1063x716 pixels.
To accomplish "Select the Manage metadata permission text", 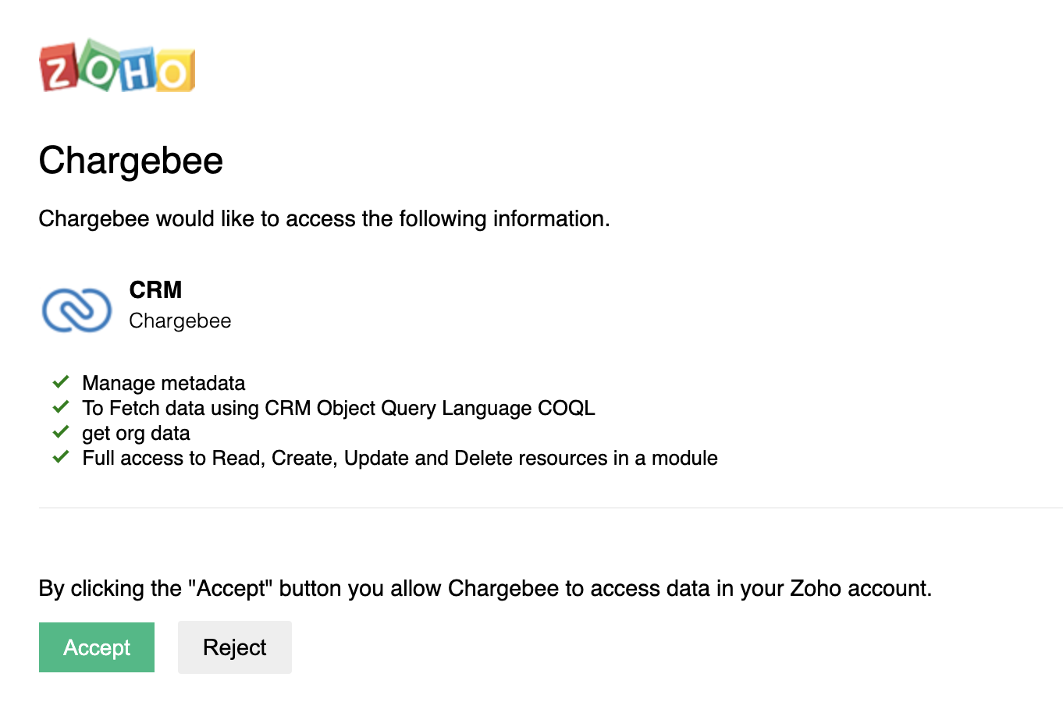I will 163,383.
